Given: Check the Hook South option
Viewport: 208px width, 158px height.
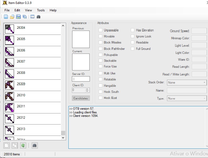Looking at the screenshot, I should coord(100,92).
